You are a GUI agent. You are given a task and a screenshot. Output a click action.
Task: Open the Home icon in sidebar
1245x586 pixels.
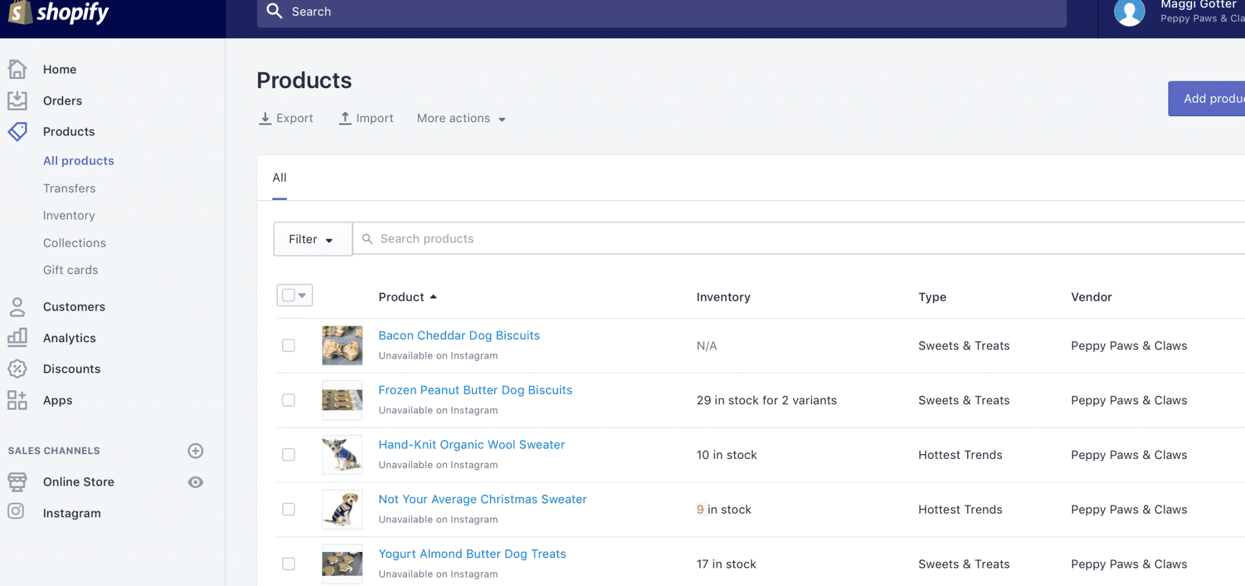pyautogui.click(x=17, y=69)
